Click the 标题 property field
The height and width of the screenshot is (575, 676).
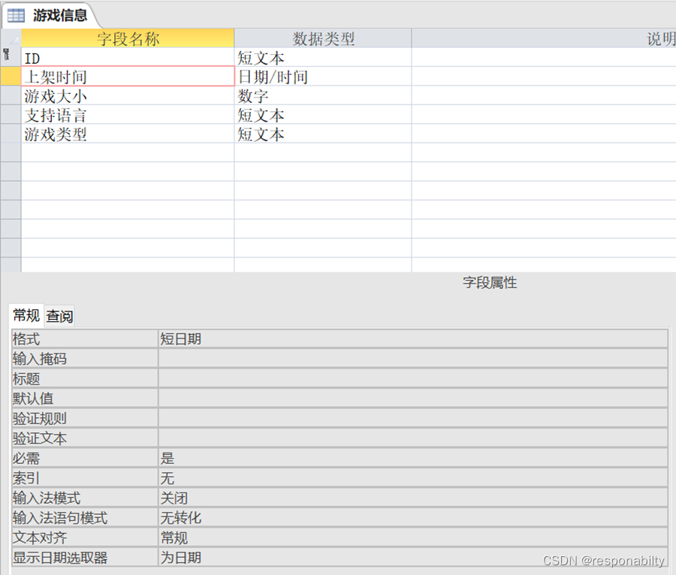[413, 378]
